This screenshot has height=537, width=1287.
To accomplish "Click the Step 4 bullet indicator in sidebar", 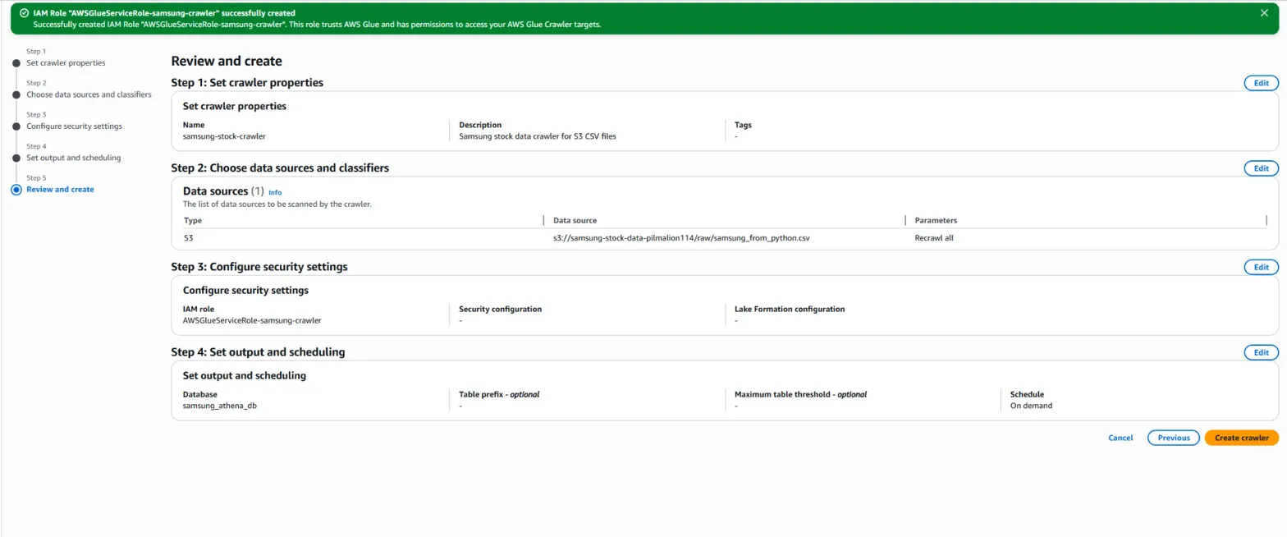I will point(16,158).
